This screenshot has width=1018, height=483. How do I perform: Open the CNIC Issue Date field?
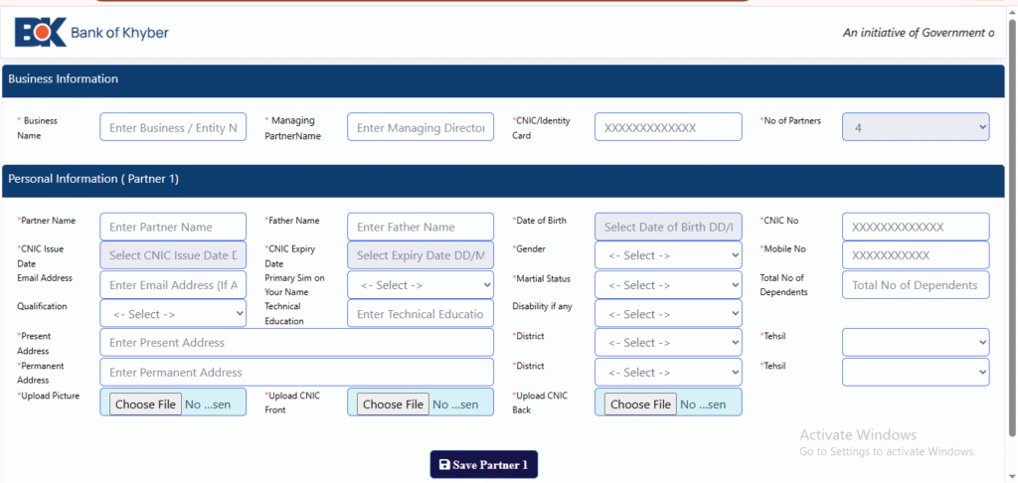pyautogui.click(x=173, y=255)
